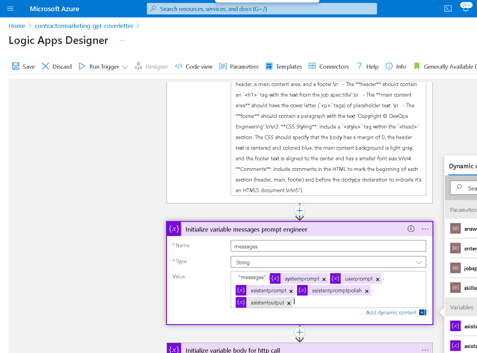Show Info for the logic app

click(395, 67)
